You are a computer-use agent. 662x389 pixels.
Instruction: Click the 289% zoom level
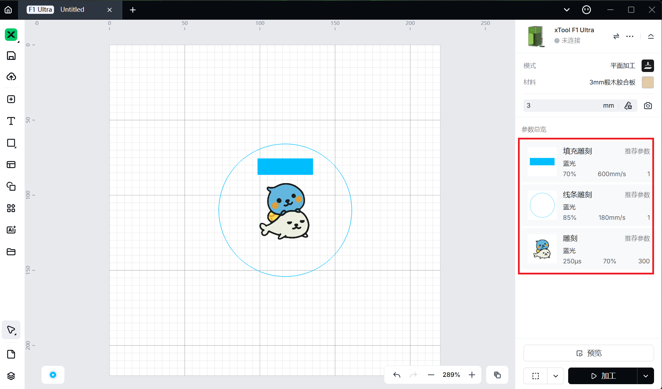(451, 375)
